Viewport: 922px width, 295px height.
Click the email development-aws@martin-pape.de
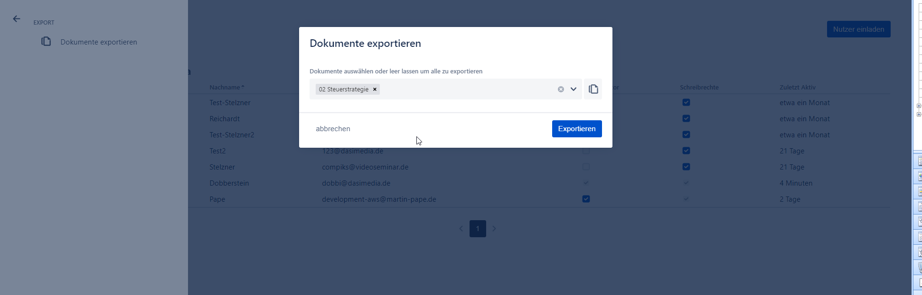coord(379,199)
